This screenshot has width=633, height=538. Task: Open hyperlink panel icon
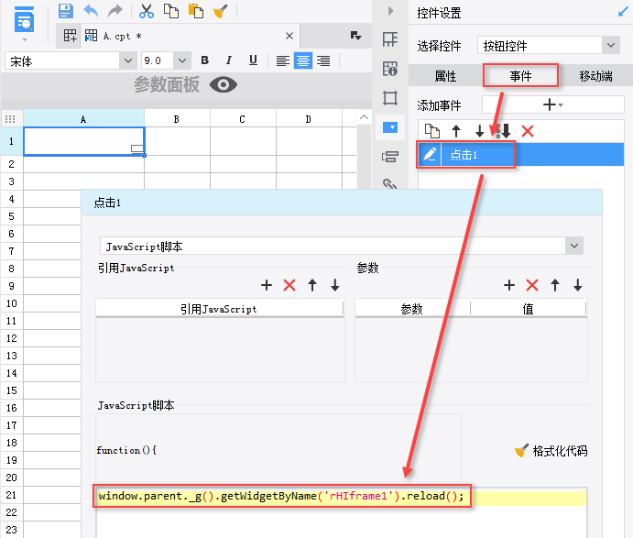point(390,184)
